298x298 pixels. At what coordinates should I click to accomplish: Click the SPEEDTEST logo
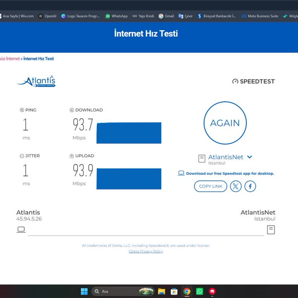[253, 81]
